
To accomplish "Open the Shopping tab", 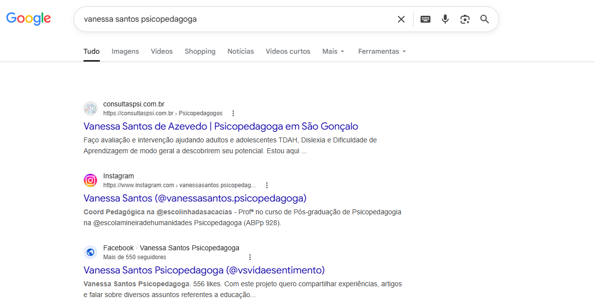I will coord(200,51).
